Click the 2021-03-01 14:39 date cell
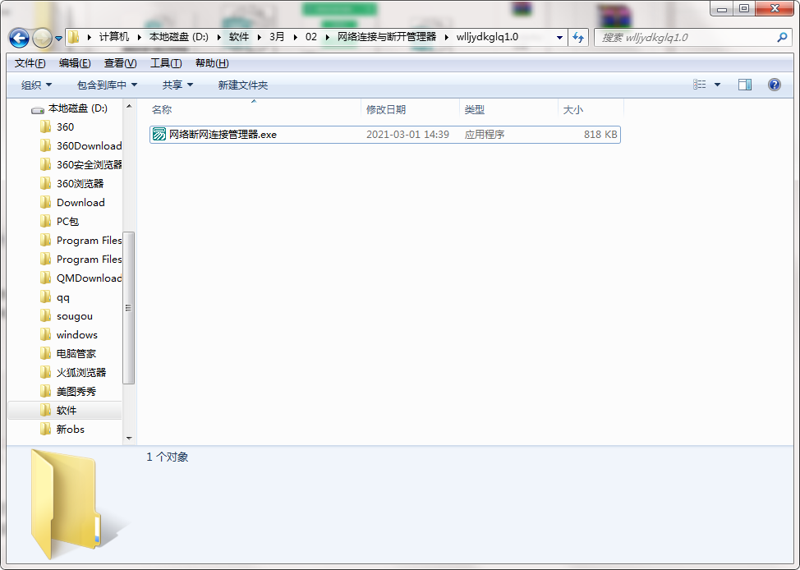Screen dimensions: 800x570 pos(407,134)
